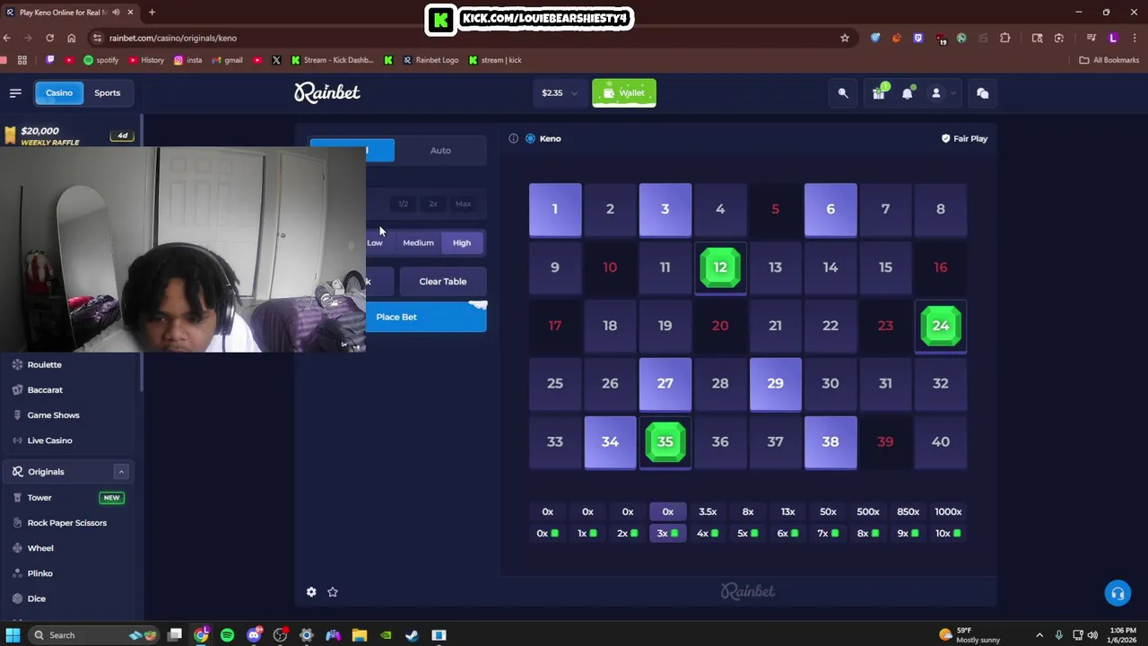The width and height of the screenshot is (1148, 646).
Task: Switch to the Auto betting tab
Action: click(440, 151)
